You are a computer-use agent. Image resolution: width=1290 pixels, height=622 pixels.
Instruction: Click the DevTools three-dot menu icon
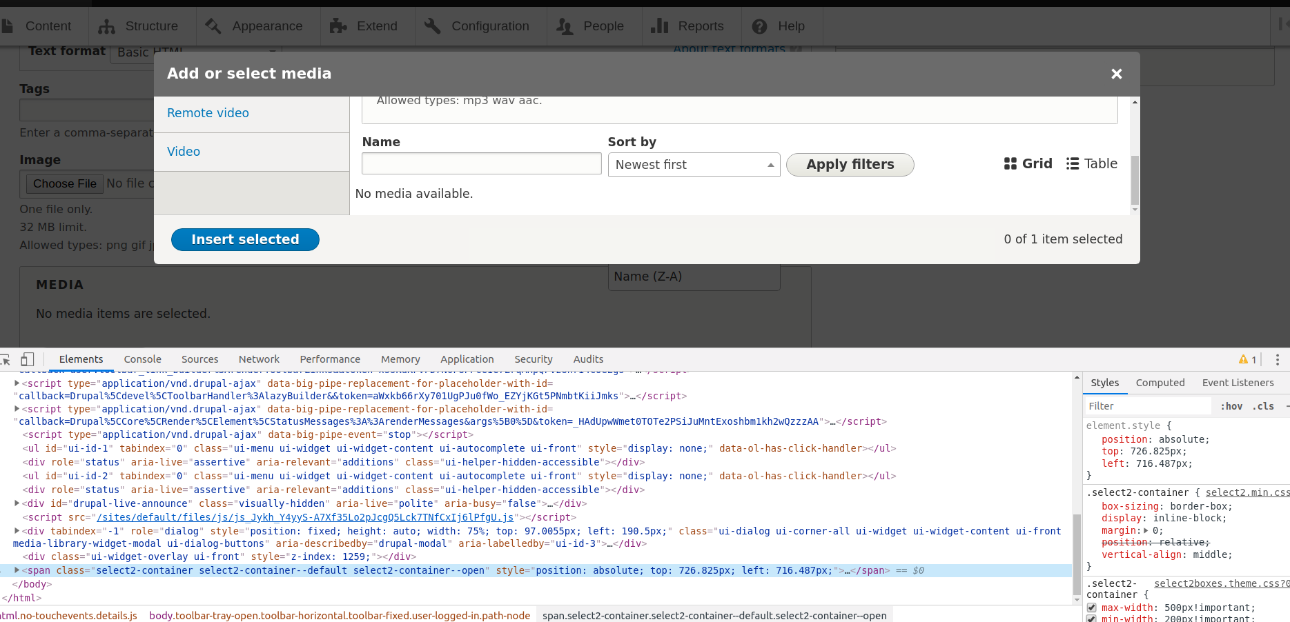1277,359
